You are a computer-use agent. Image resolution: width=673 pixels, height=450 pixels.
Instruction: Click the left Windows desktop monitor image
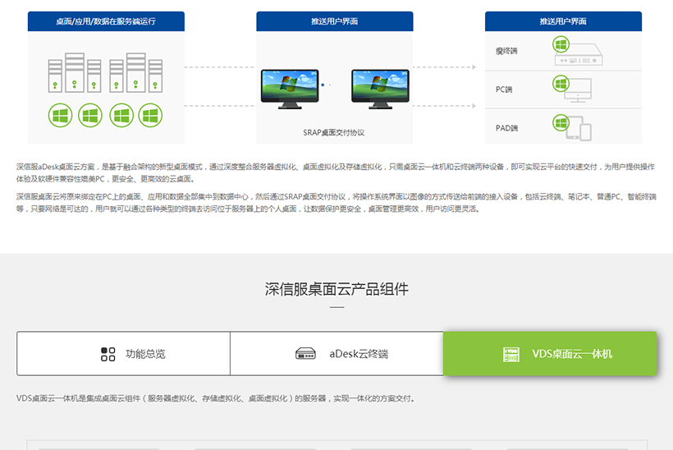[290, 87]
